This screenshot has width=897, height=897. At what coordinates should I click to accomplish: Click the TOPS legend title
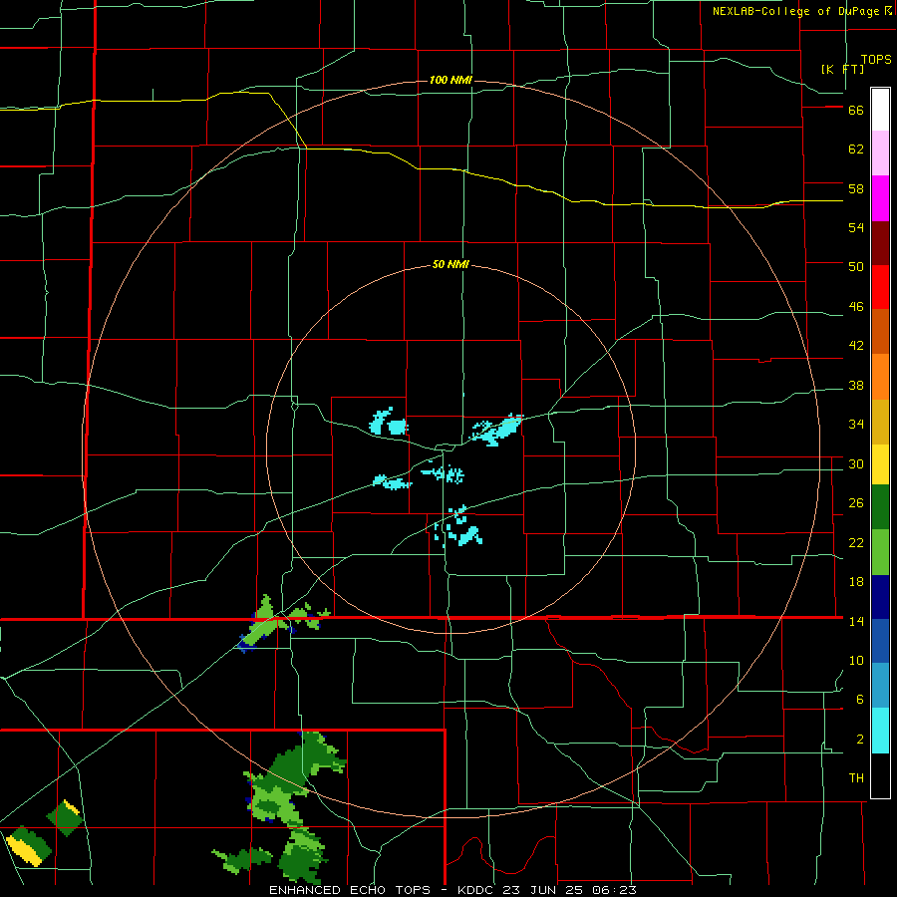[x=876, y=59]
